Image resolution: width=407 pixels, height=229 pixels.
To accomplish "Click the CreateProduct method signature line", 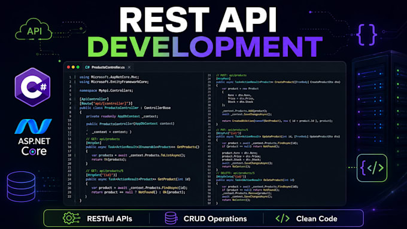I will tap(278, 82).
